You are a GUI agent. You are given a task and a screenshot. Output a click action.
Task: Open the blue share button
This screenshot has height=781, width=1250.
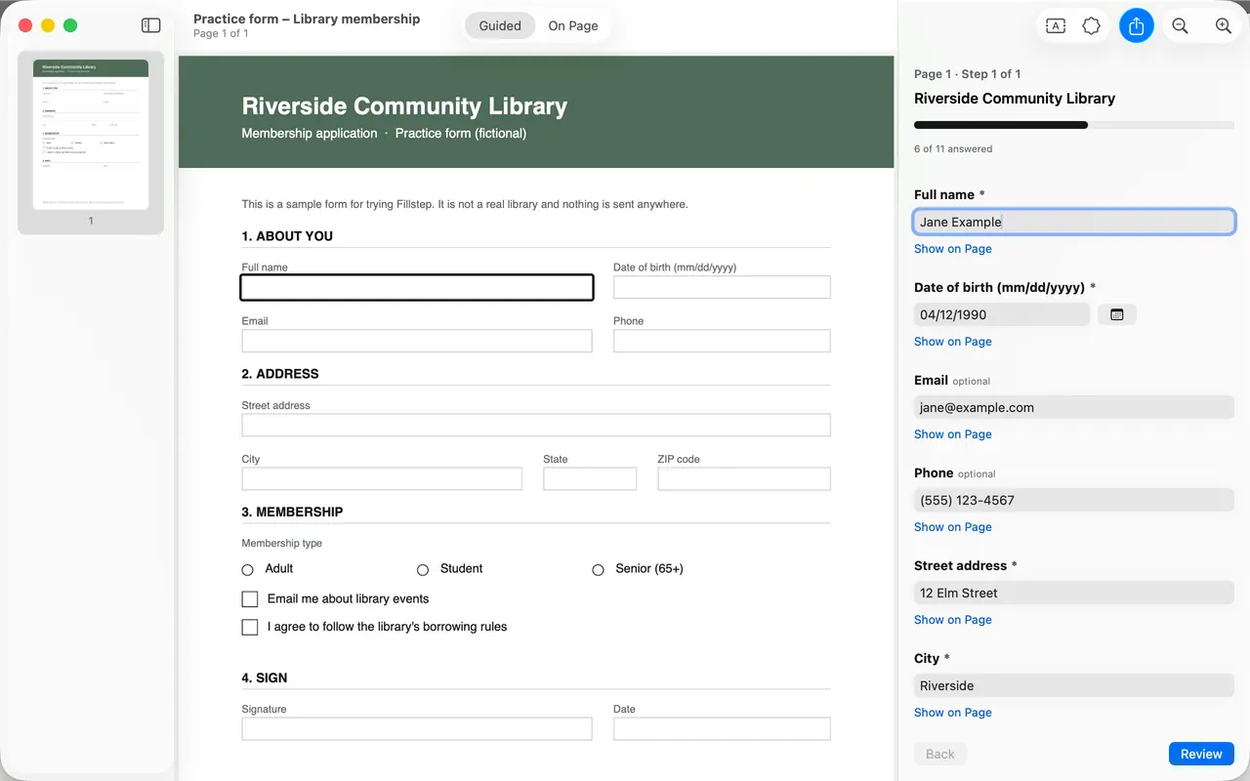pyautogui.click(x=1137, y=26)
